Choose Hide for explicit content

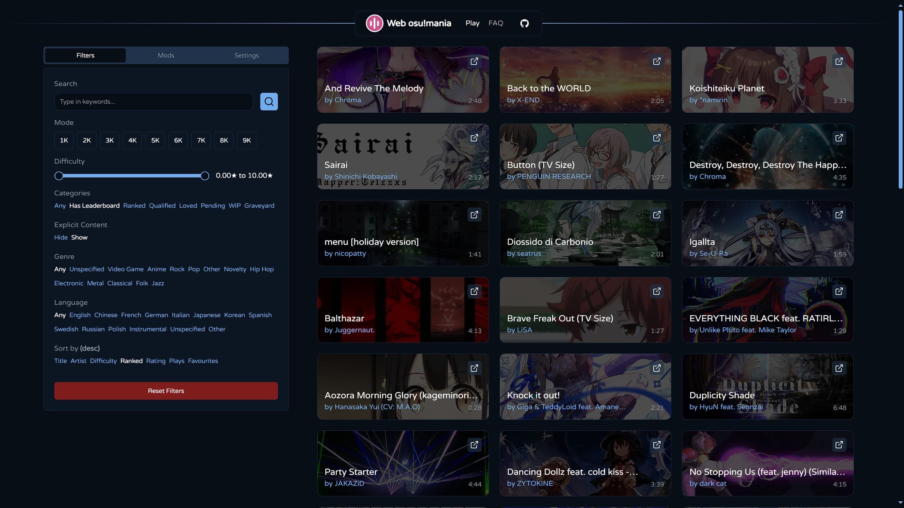point(61,237)
